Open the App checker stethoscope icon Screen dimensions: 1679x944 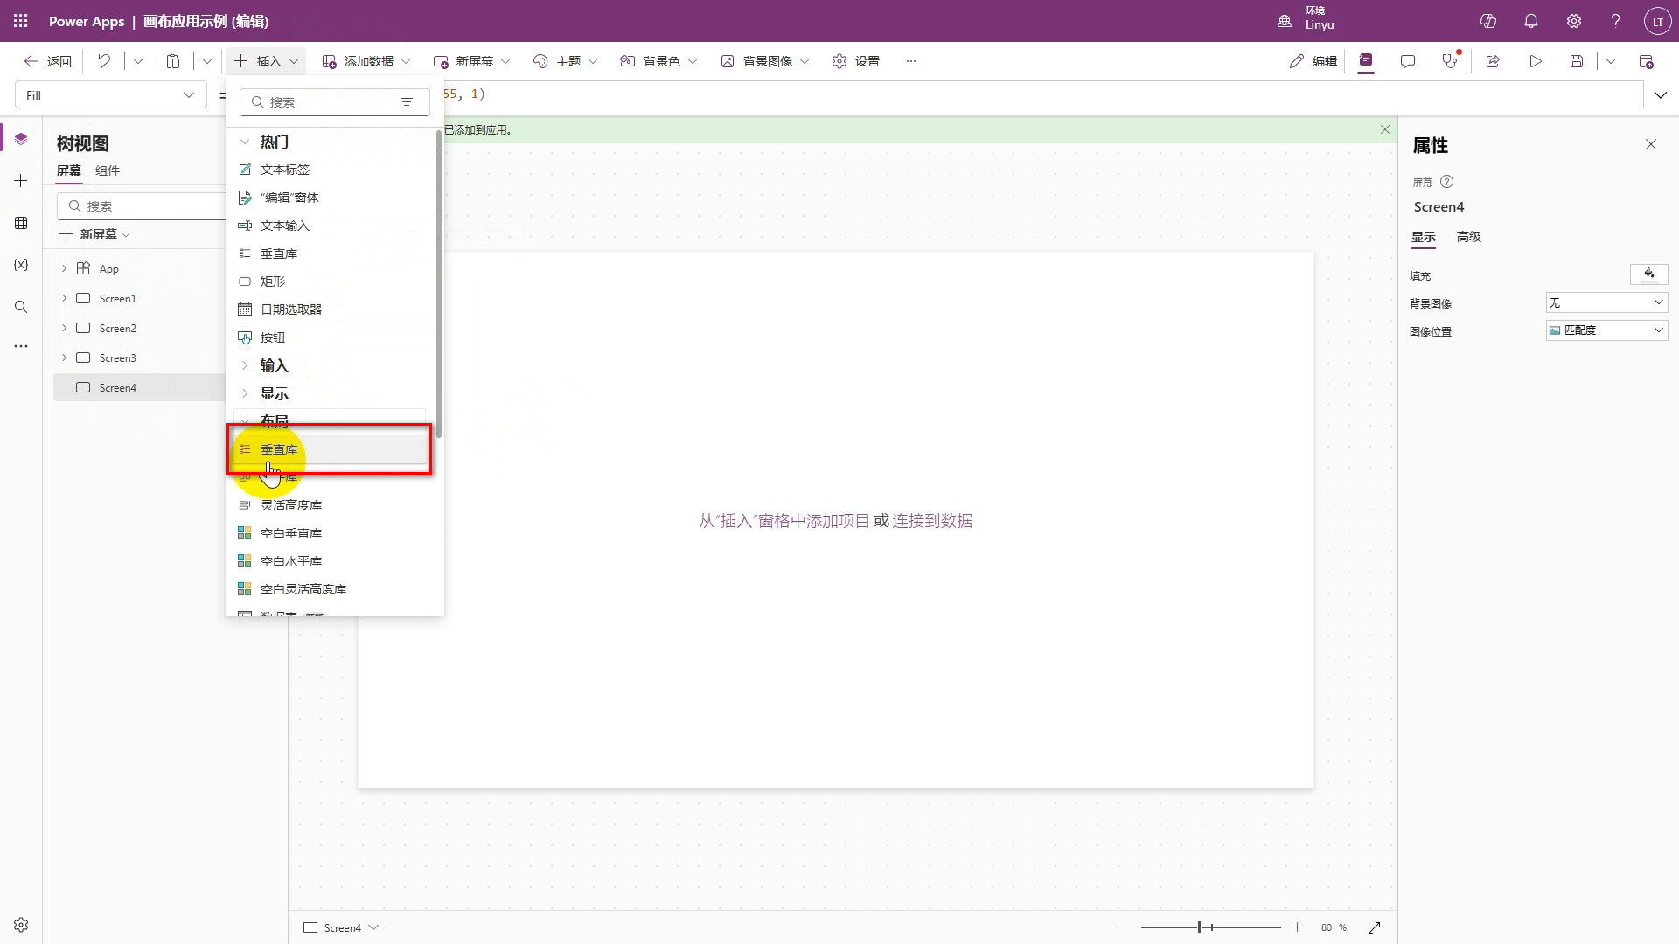coord(1450,61)
